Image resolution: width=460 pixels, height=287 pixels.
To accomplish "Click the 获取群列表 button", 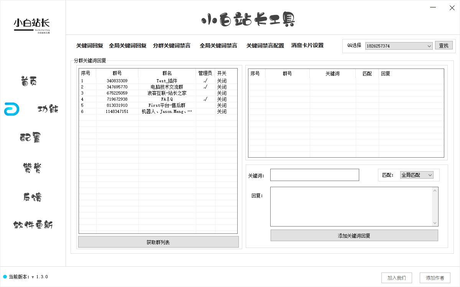I will coord(158,242).
